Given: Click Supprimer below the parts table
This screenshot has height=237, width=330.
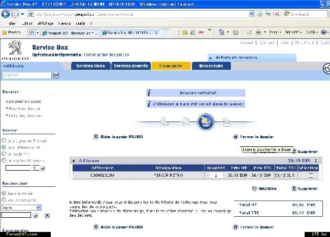Looking at the screenshot, I should (305, 188).
